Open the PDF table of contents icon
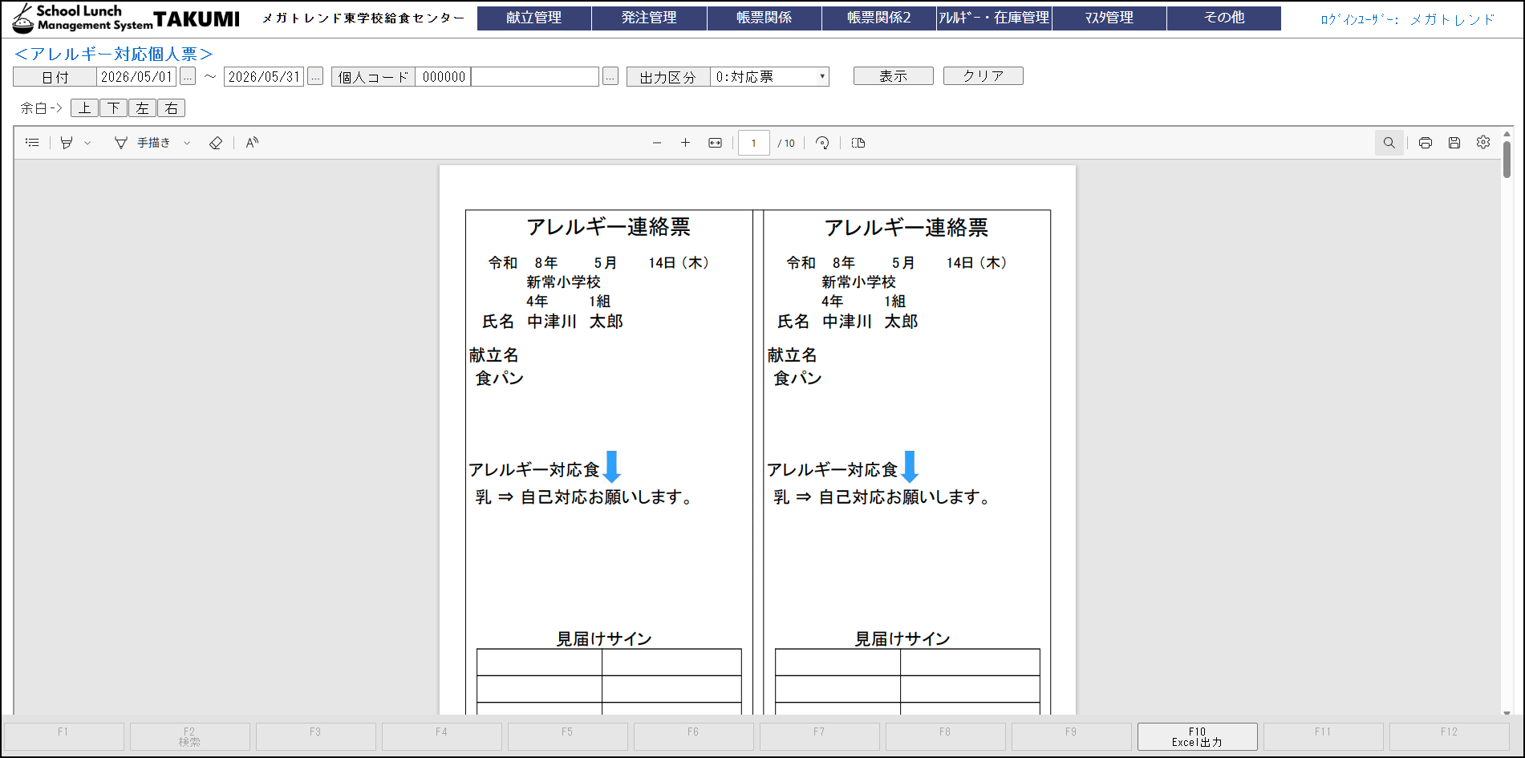The width and height of the screenshot is (1525, 758). tap(32, 143)
